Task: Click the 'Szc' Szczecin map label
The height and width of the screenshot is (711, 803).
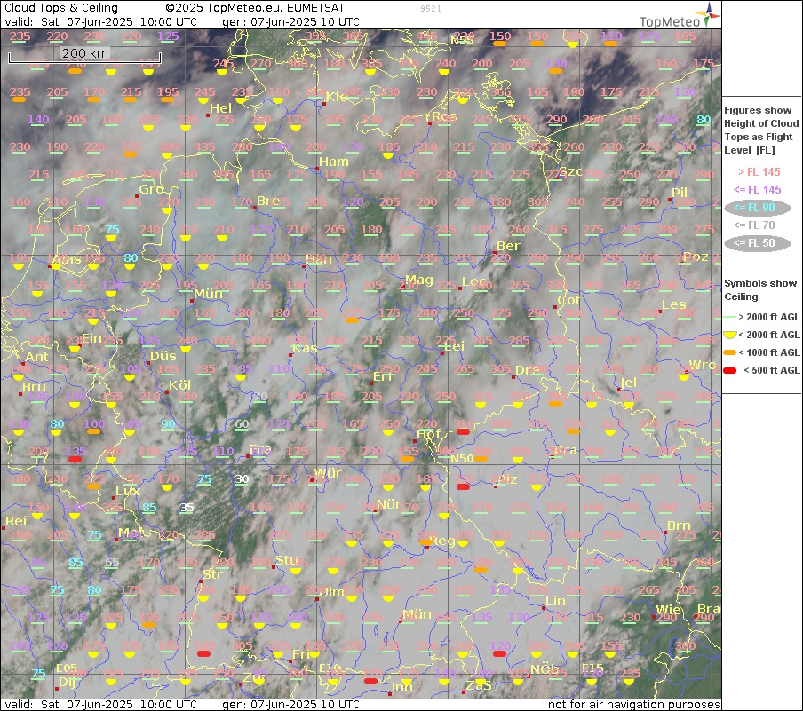Action: pyautogui.click(x=571, y=171)
